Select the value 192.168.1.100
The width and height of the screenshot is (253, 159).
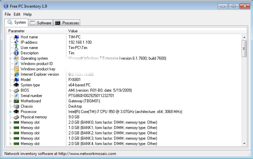pyautogui.click(x=80, y=42)
